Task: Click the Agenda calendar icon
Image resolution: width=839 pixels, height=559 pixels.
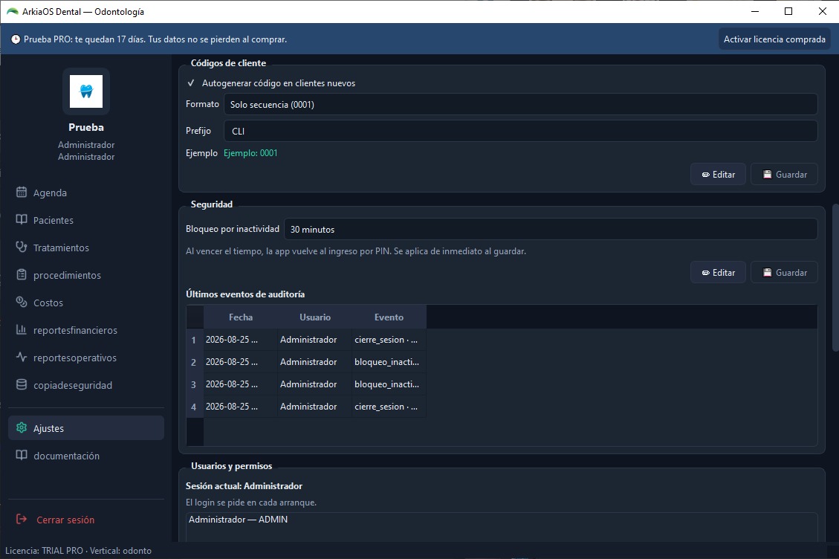Action: click(22, 193)
